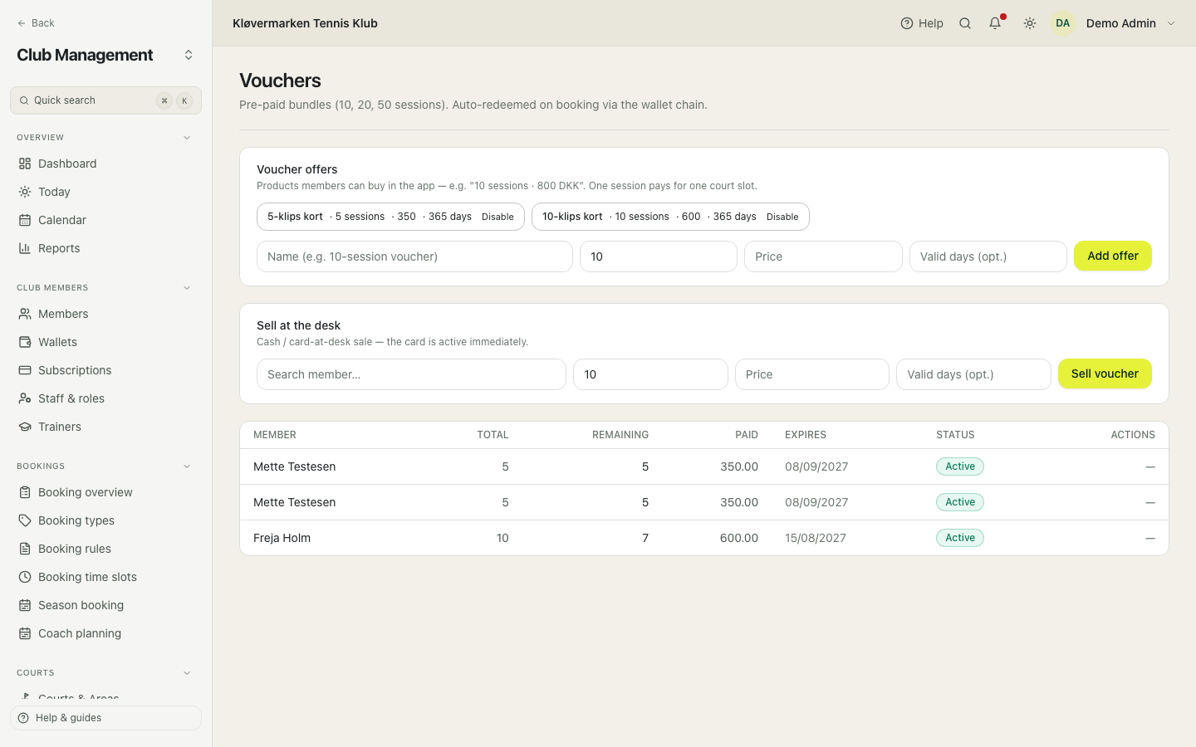Open the notifications bell
Viewport: 1196px width, 747px height.
pyautogui.click(x=995, y=23)
